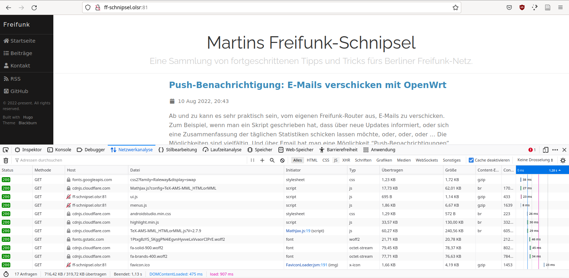Bookmark this page with the star
The height and width of the screenshot is (278, 569).
(x=455, y=7)
